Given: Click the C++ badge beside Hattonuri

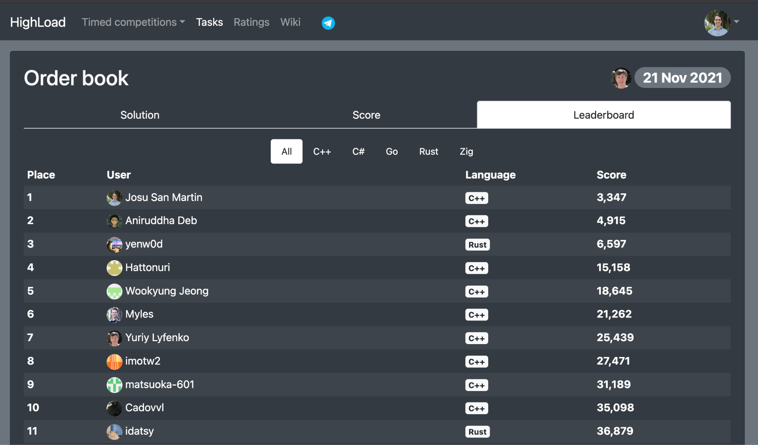Looking at the screenshot, I should (x=476, y=268).
